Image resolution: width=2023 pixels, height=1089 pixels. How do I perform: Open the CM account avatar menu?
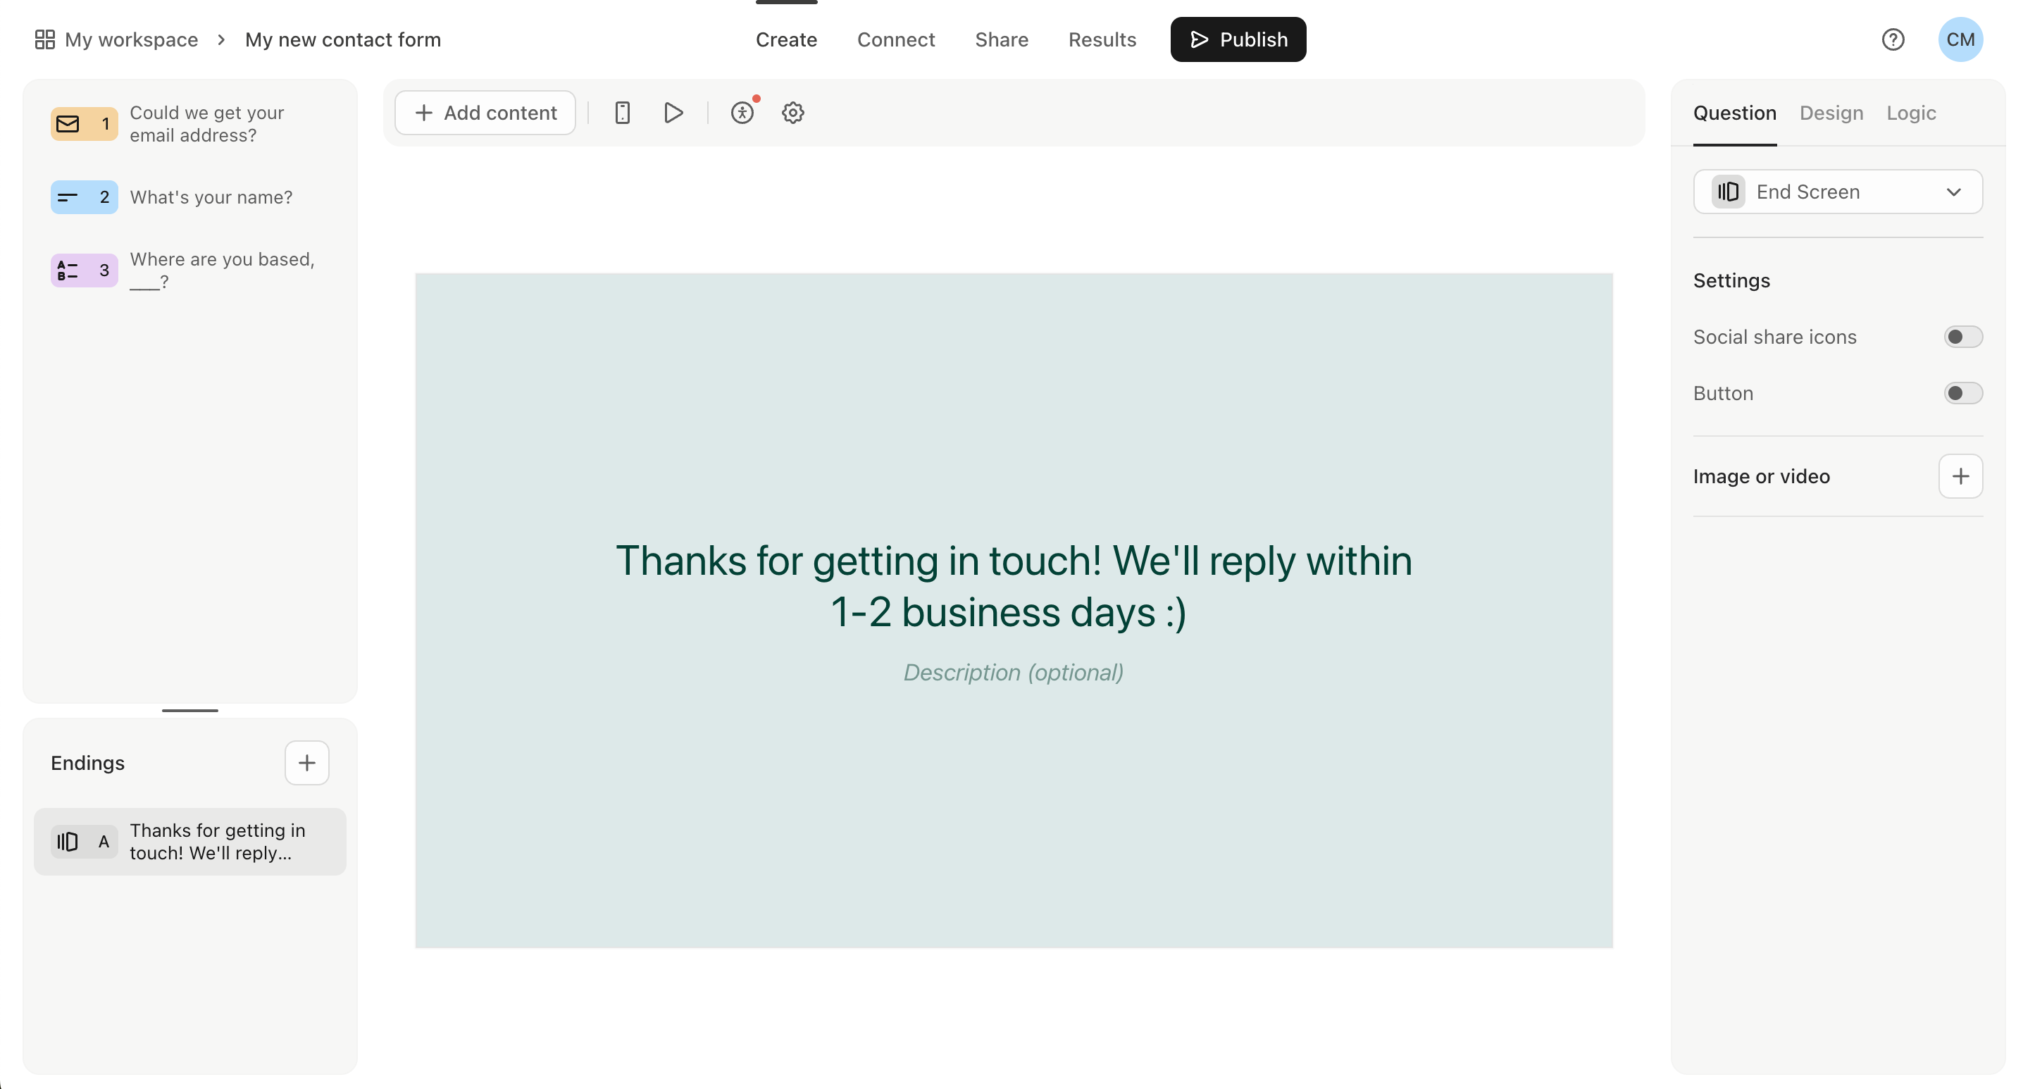tap(1960, 39)
